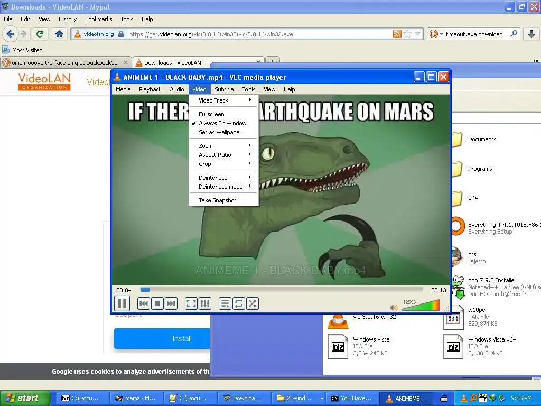
Task: Open Most Visited bookmarks
Action: click(22, 50)
